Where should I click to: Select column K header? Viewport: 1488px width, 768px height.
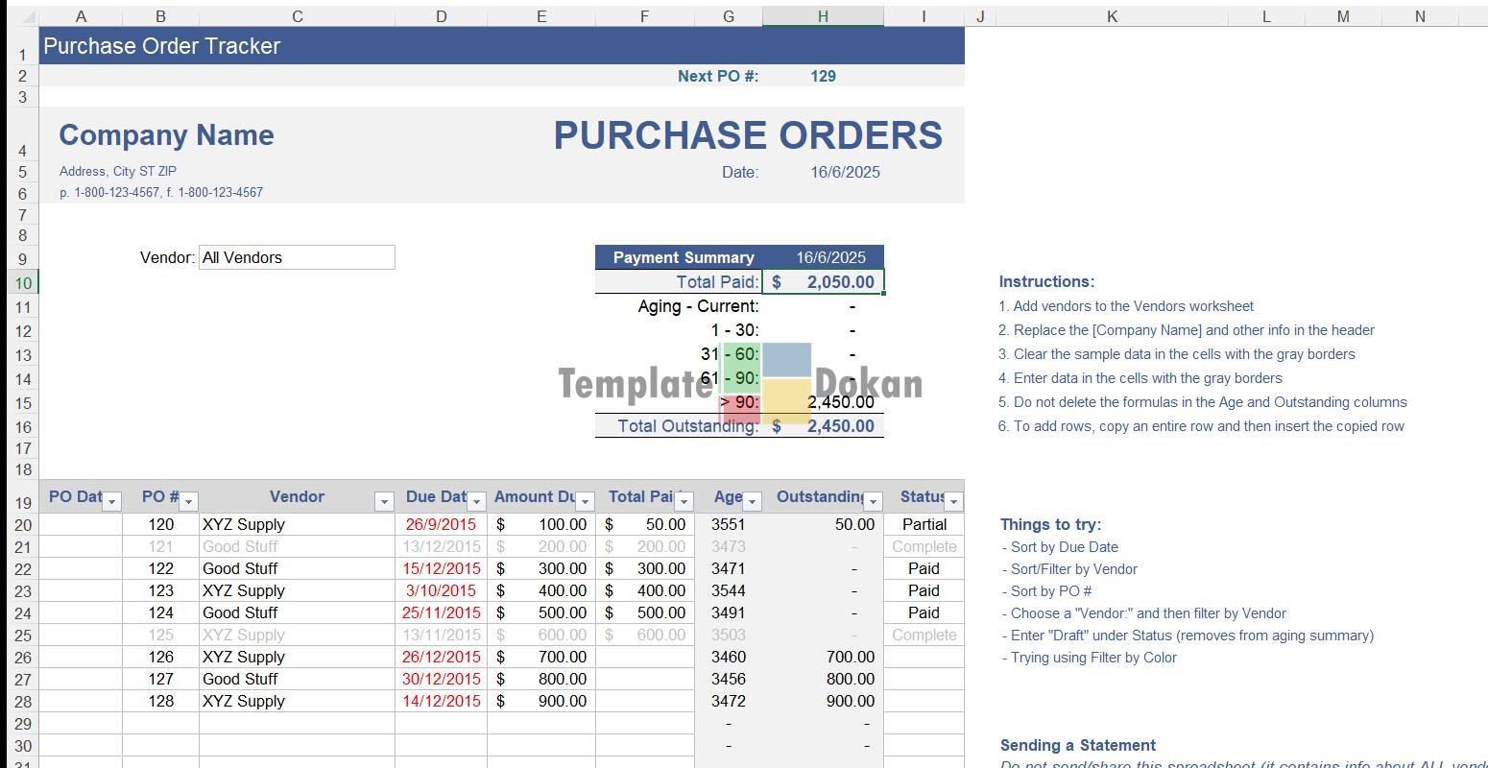pos(1112,16)
